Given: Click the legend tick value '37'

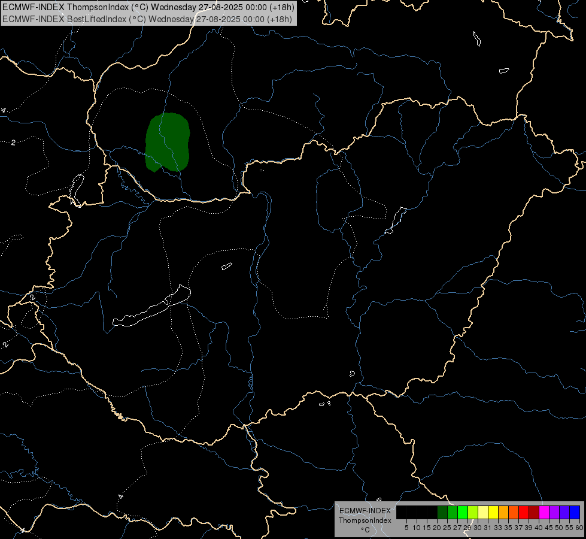Looking at the screenshot, I should [x=518, y=528].
